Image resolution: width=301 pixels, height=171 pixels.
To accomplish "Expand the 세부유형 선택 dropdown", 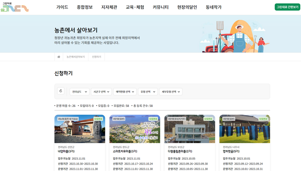I will coord(171,92).
